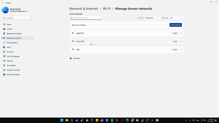Click the Settings gear icon in taskbar
The width and height of the screenshot is (219, 123).
pos(112,120)
